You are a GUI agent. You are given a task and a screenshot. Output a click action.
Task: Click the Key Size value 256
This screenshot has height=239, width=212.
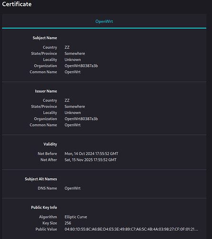click(x=68, y=223)
